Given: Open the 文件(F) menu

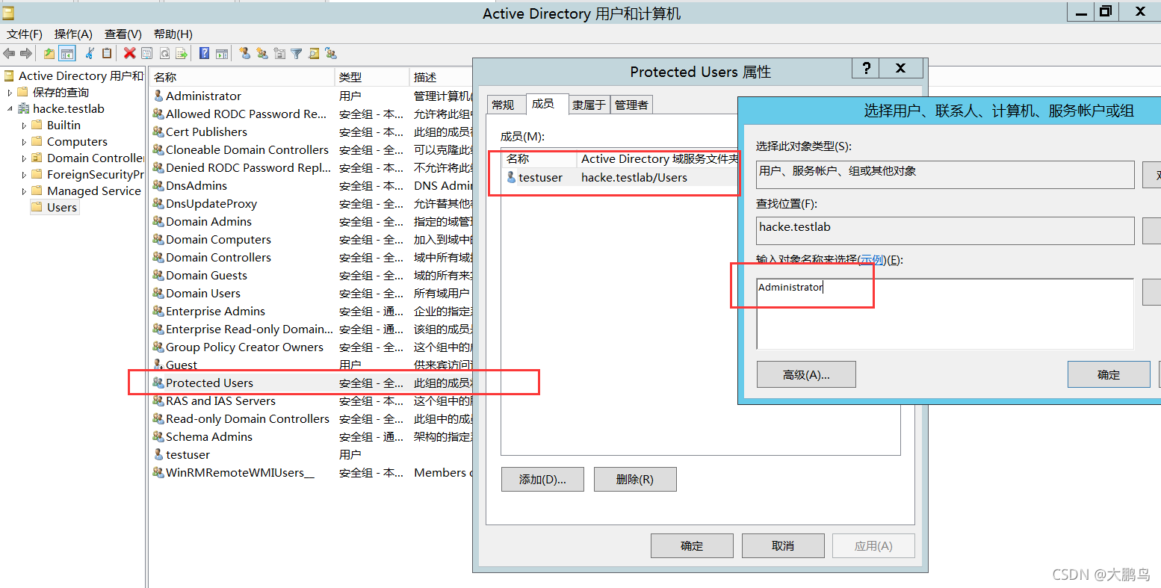Looking at the screenshot, I should pos(25,34).
